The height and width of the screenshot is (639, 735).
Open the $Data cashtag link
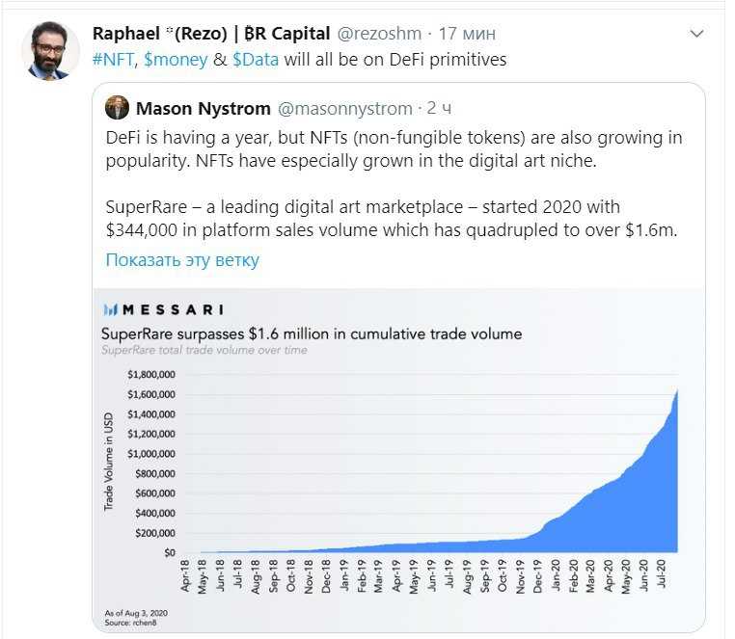point(256,60)
